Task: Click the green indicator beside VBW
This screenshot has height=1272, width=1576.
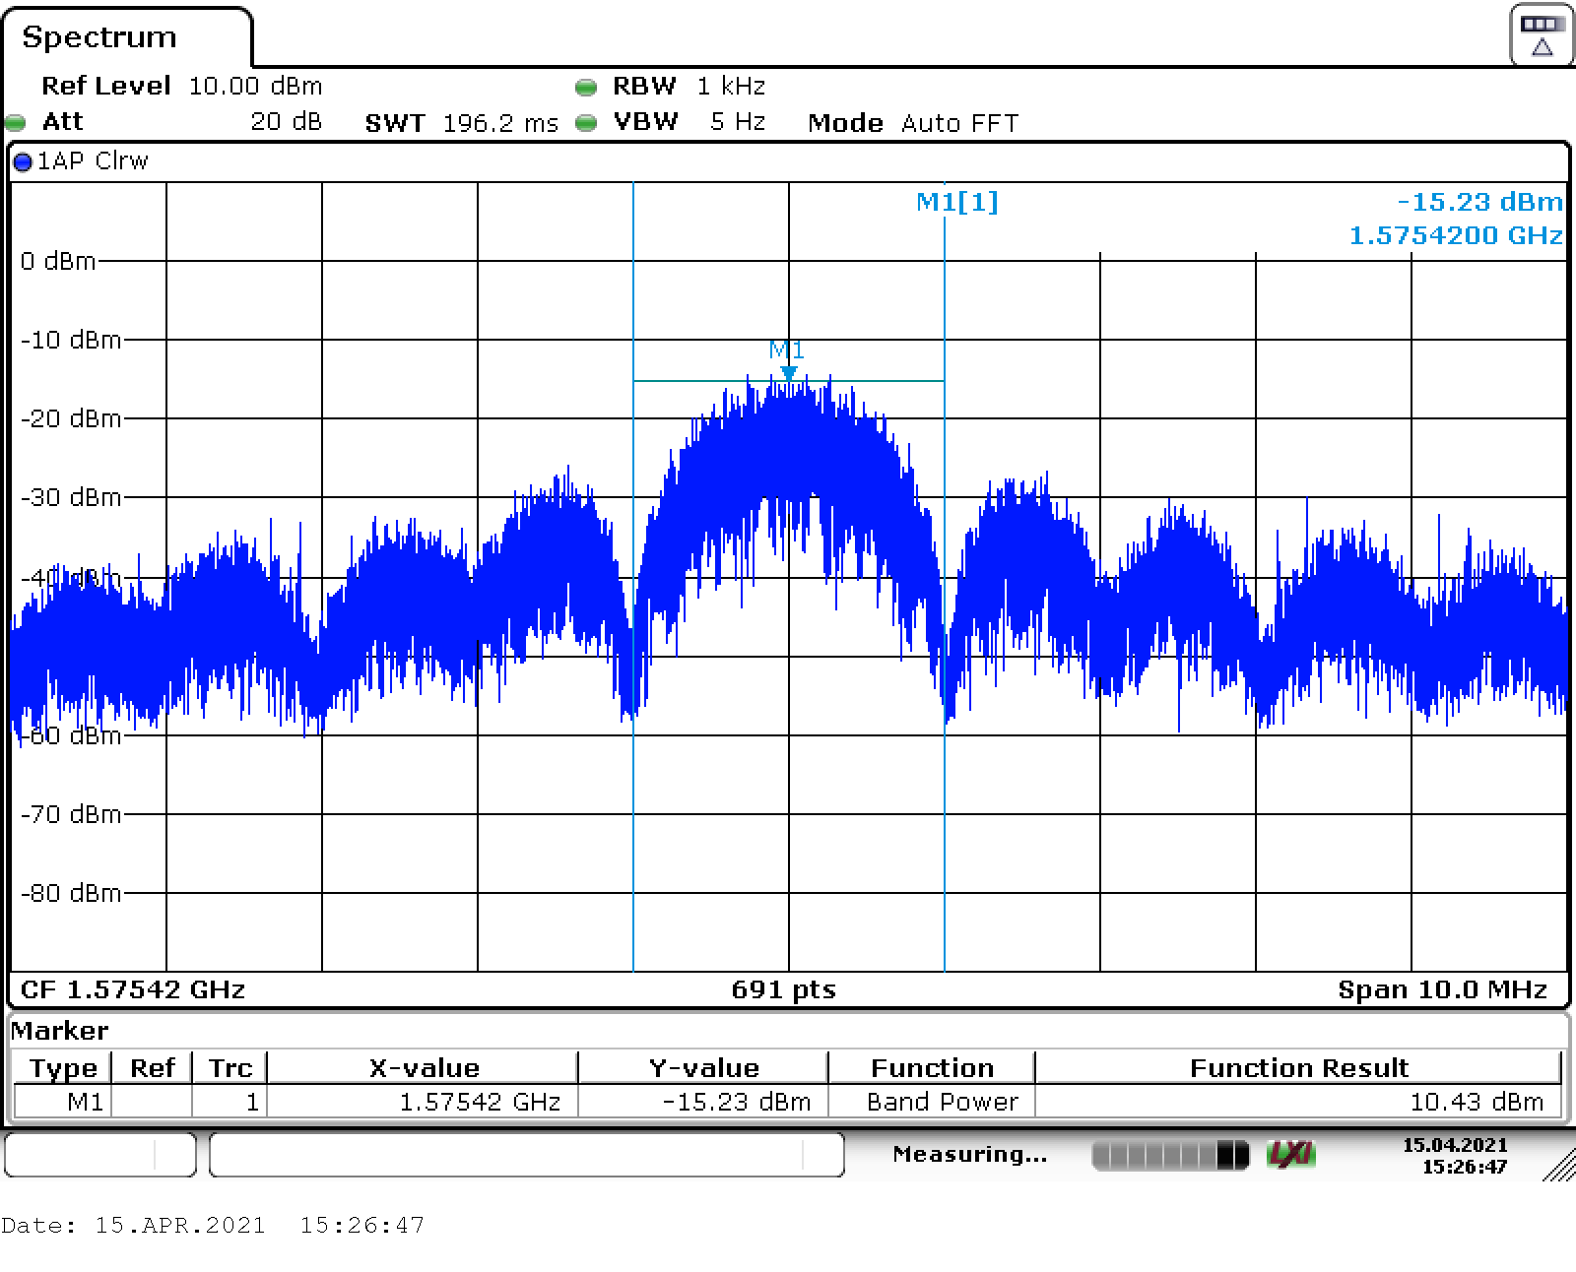Action: point(586,123)
